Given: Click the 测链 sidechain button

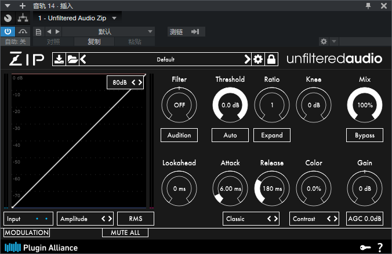Looking at the screenshot, I should click(186, 31).
